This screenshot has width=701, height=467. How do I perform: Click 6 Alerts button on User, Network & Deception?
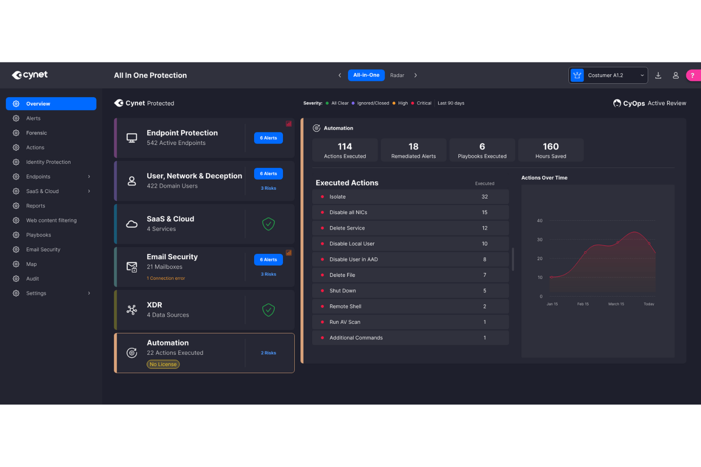tap(269, 174)
